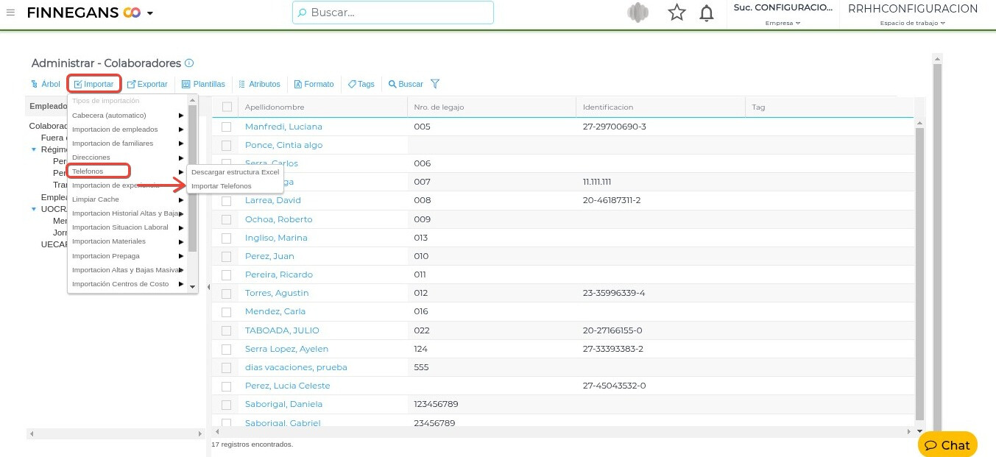
Task: Click the favorites star icon
Action: (677, 13)
